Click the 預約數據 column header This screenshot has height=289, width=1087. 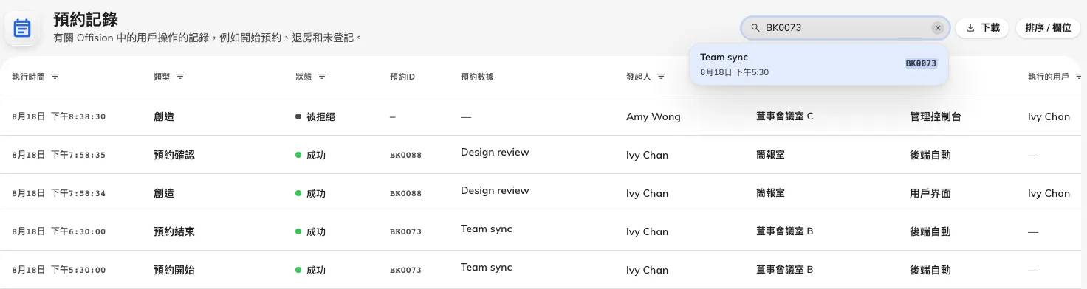[477, 77]
